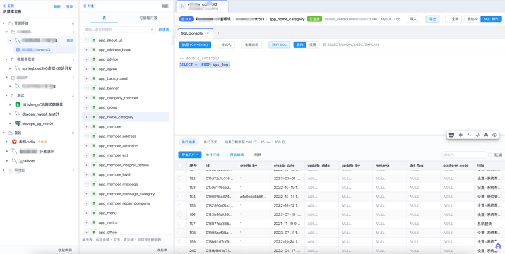Open 我的 SQL button
Viewport: 505px width, 254px height.
[279, 45]
